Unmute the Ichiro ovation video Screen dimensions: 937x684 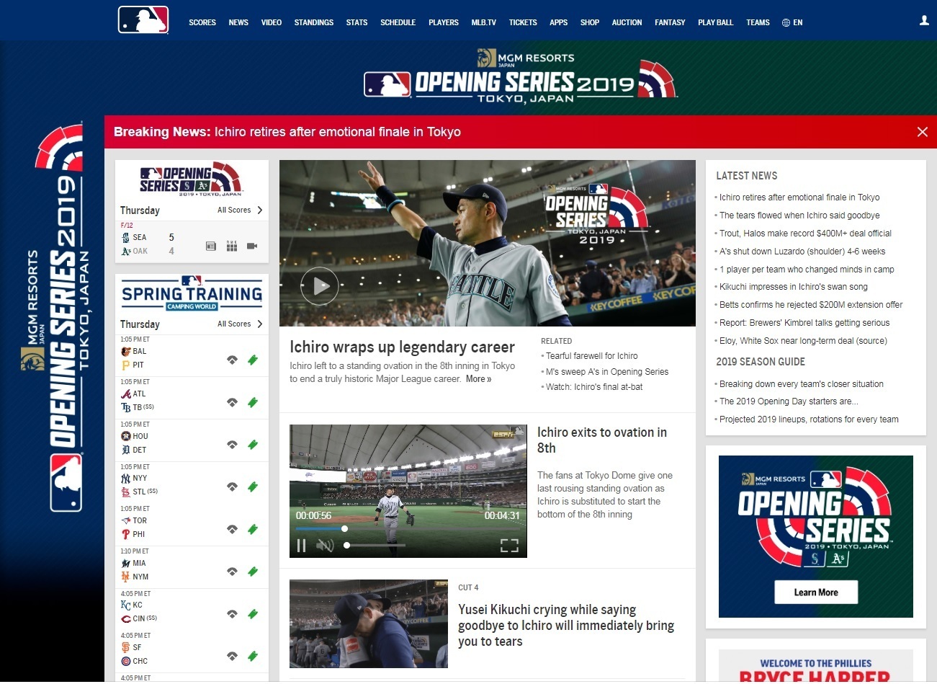pyautogui.click(x=325, y=546)
